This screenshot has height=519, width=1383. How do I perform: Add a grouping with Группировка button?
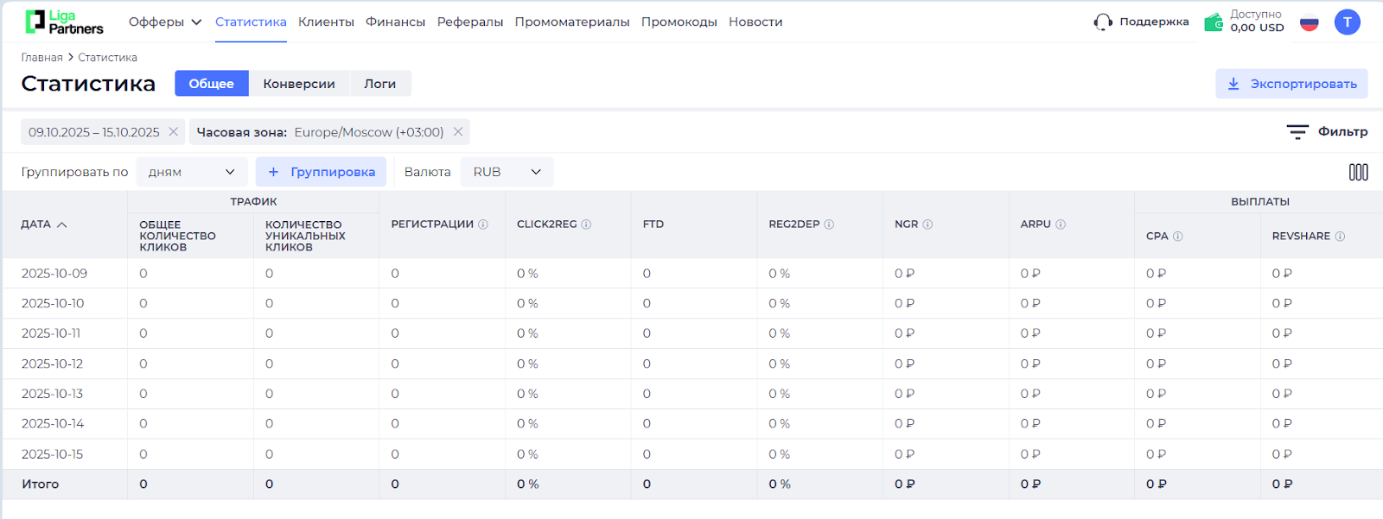pyautogui.click(x=321, y=172)
